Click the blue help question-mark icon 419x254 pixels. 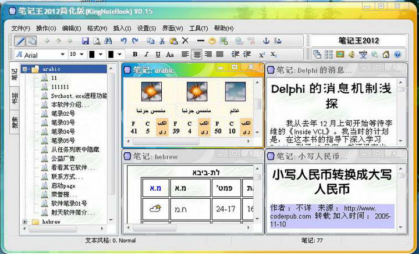(x=397, y=55)
